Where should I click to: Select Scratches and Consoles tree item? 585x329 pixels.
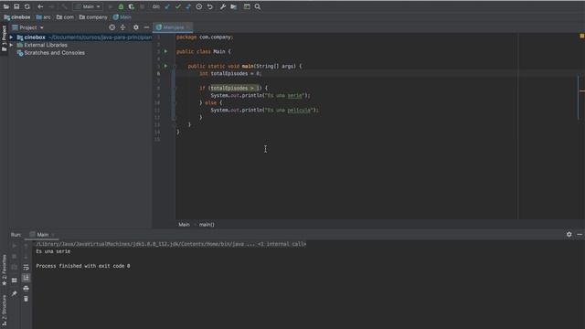tap(50, 53)
